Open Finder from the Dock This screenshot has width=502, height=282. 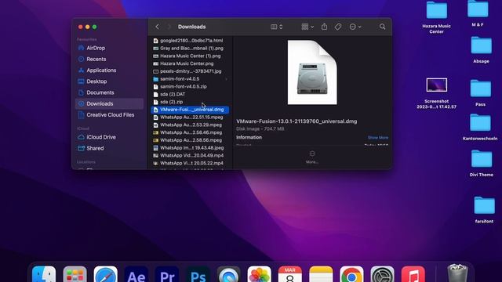(x=44, y=274)
